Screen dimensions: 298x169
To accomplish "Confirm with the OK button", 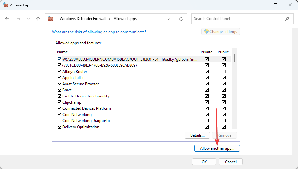I will (x=204, y=162).
